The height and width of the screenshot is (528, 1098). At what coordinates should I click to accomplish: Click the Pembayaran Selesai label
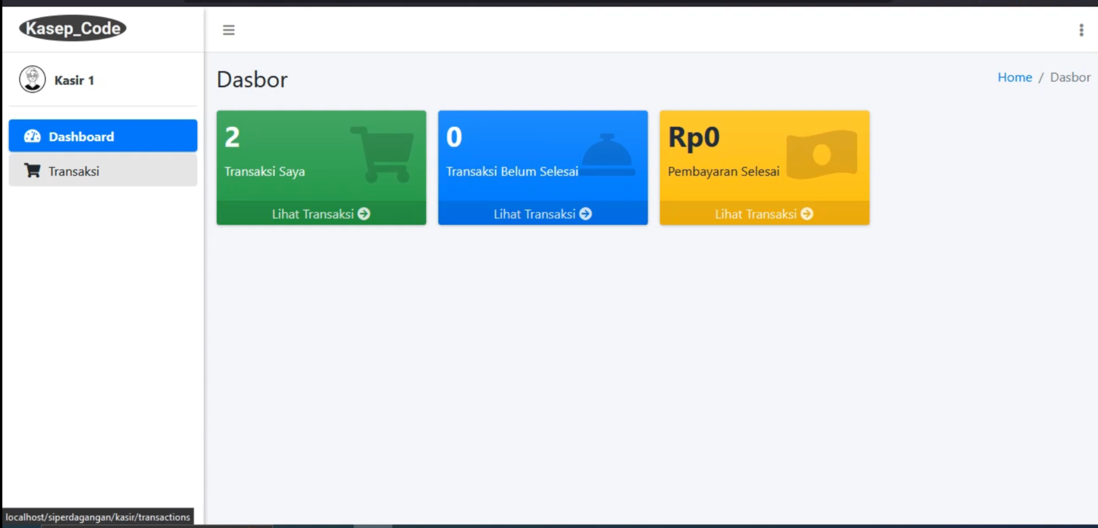click(724, 172)
